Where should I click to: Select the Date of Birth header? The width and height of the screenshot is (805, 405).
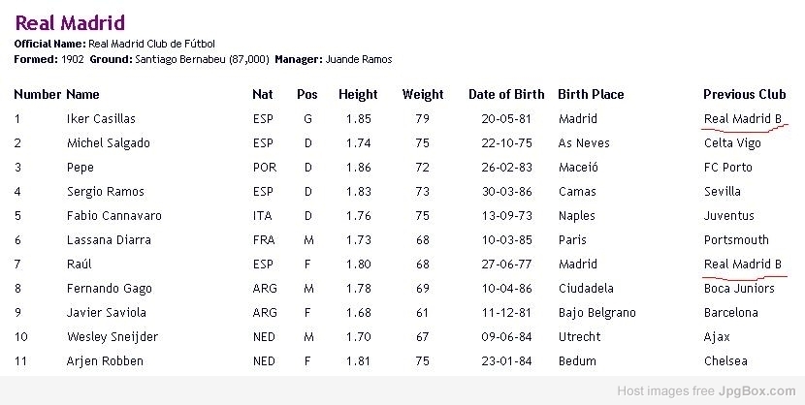(x=506, y=94)
